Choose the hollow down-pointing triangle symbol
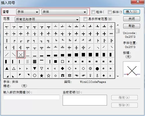 point(42,69)
